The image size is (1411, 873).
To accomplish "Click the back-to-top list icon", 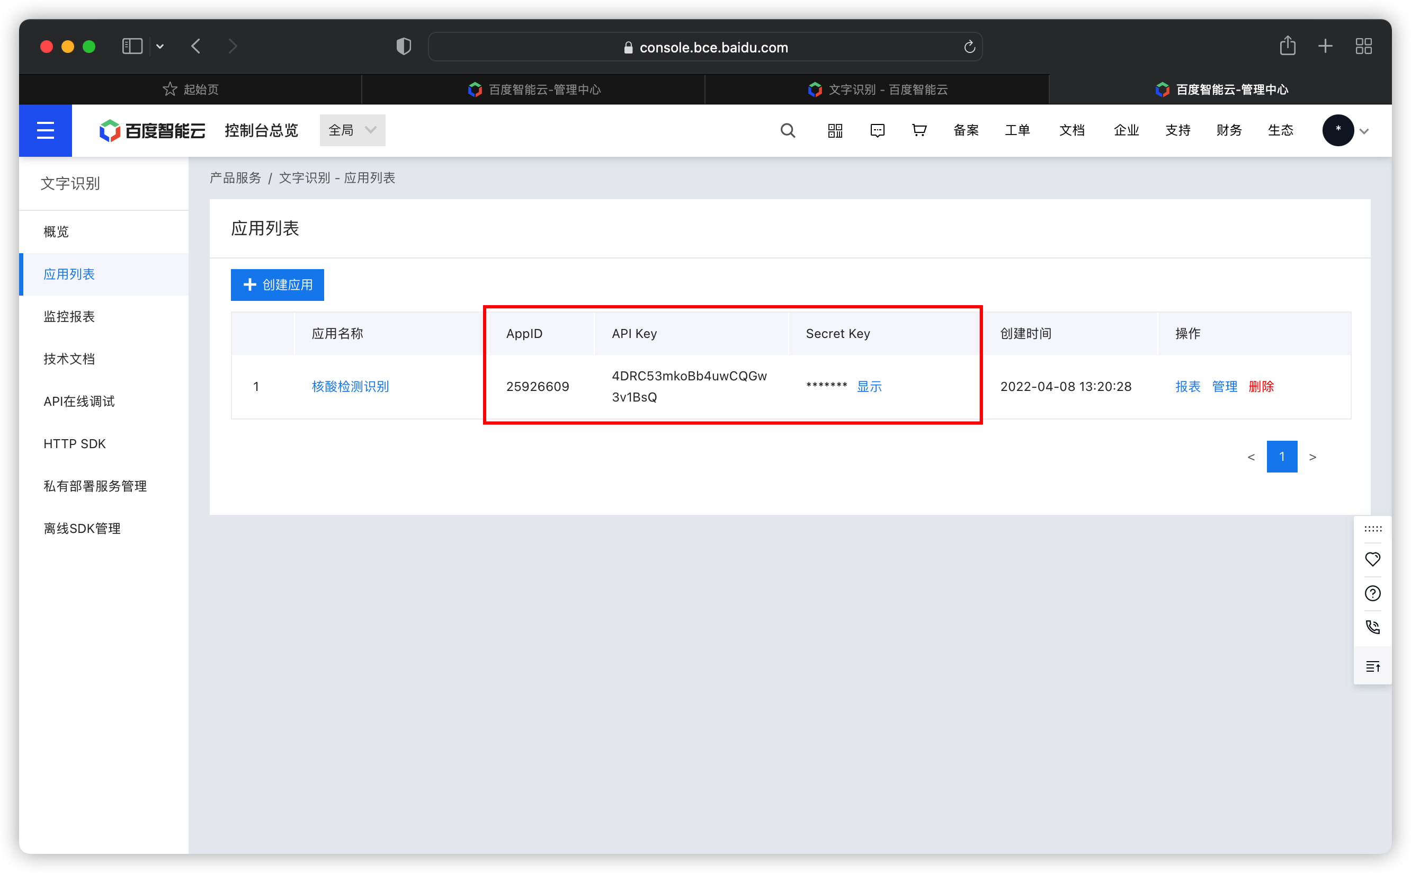I will (1372, 667).
